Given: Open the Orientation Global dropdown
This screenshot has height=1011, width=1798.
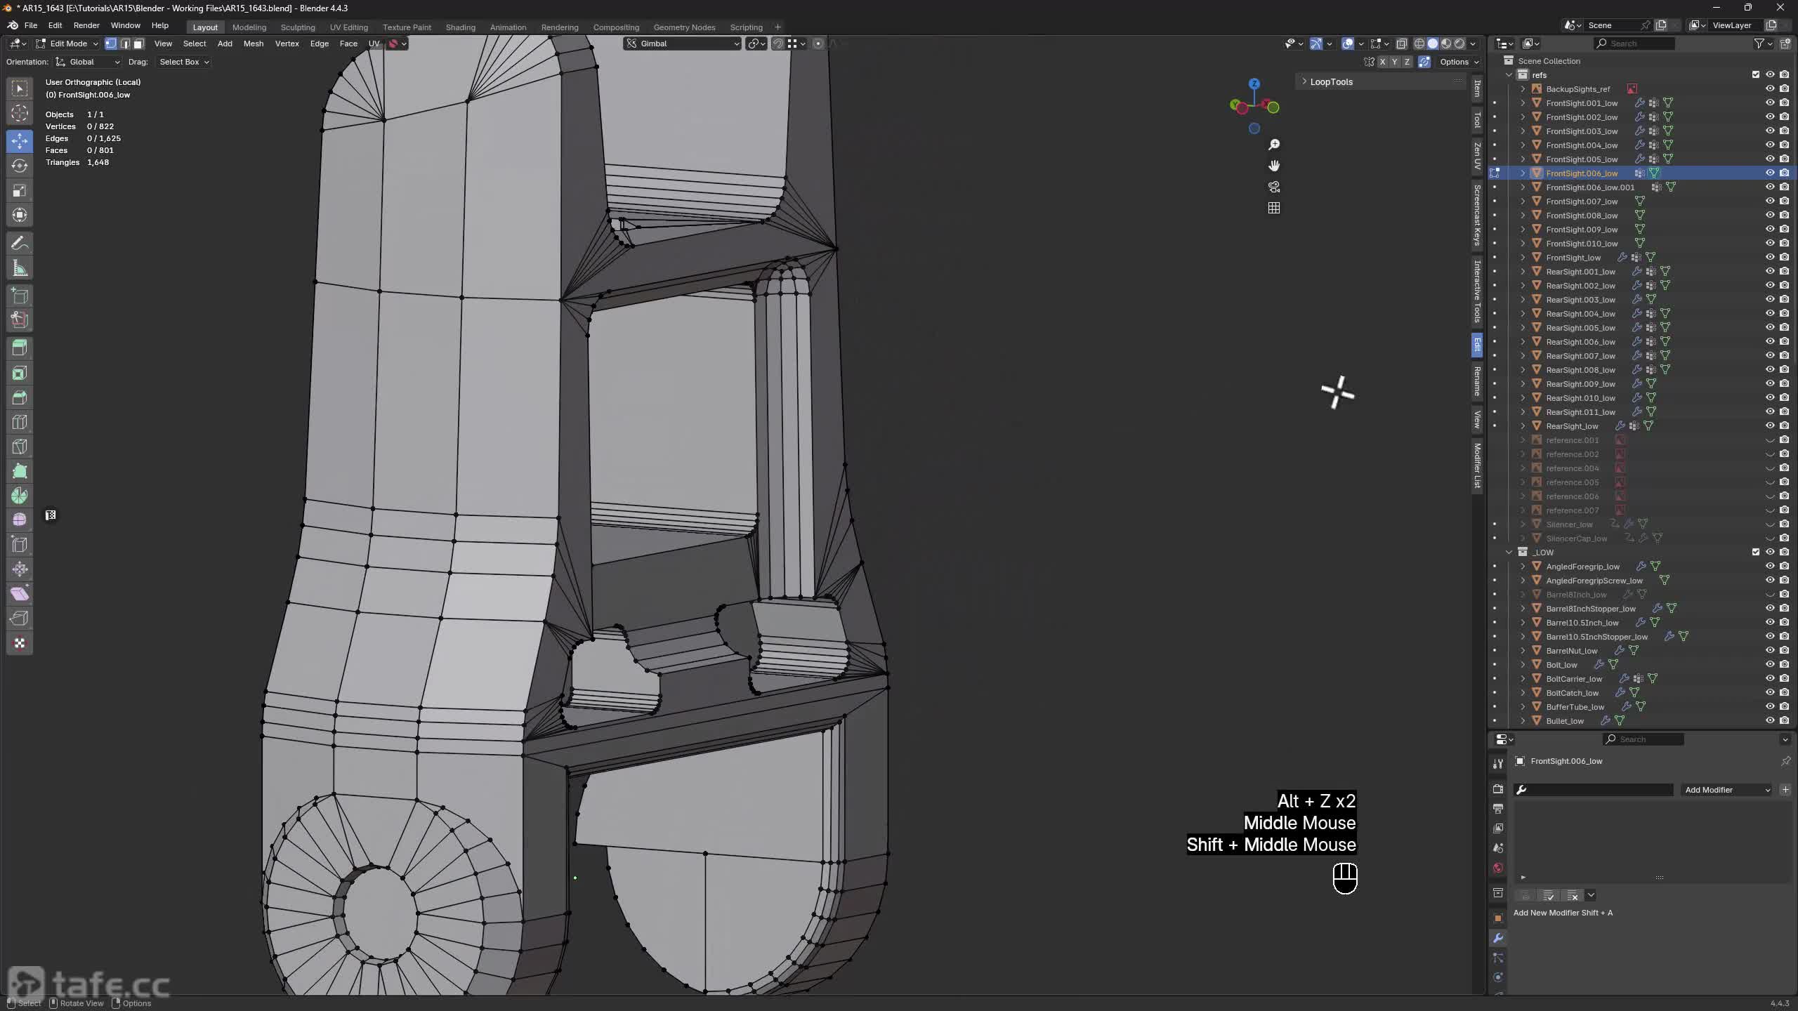Looking at the screenshot, I should (x=88, y=62).
